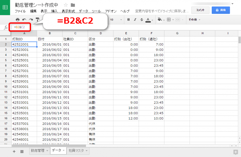Click the merge cells icon

(x=178, y=19)
